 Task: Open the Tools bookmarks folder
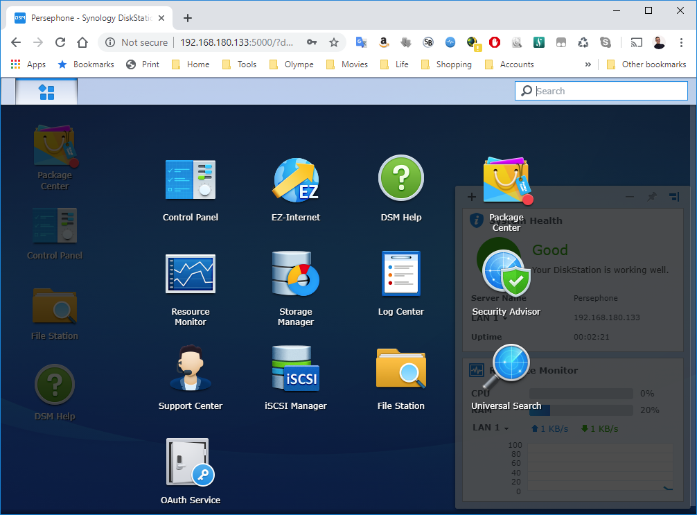click(239, 64)
